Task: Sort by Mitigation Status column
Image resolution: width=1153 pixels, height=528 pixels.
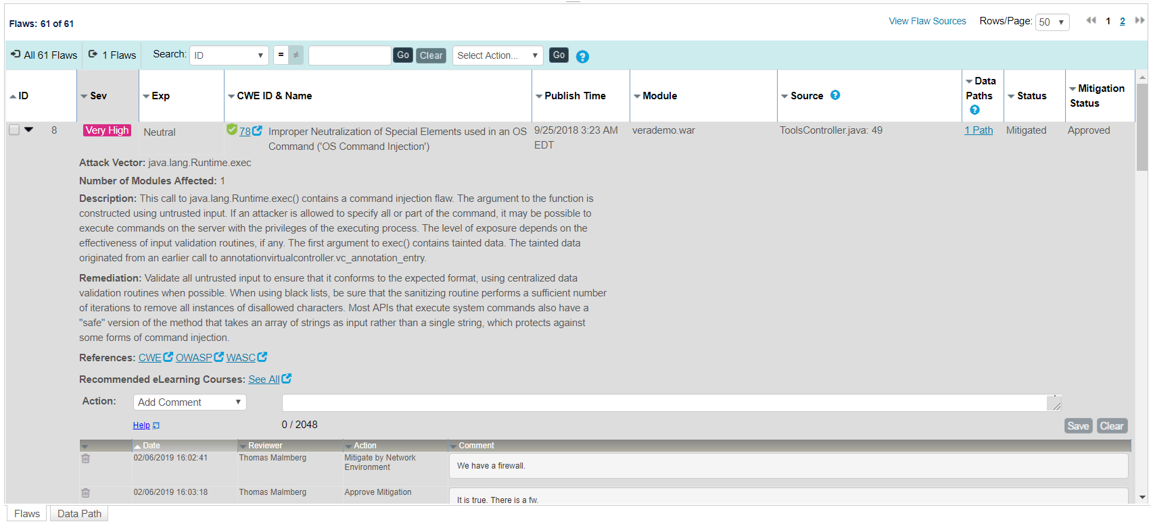Action: click(1097, 96)
